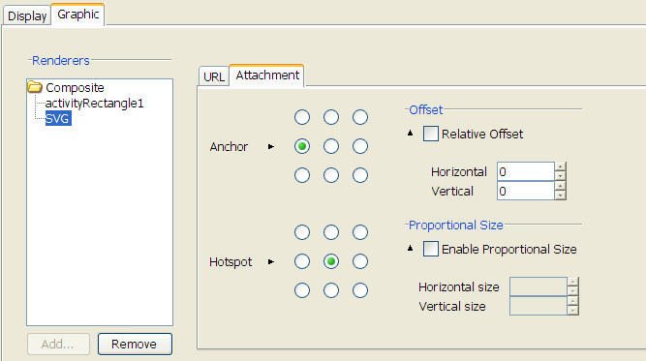The height and width of the screenshot is (361, 646).
Task: Select the Attachment tab
Action: click(267, 75)
